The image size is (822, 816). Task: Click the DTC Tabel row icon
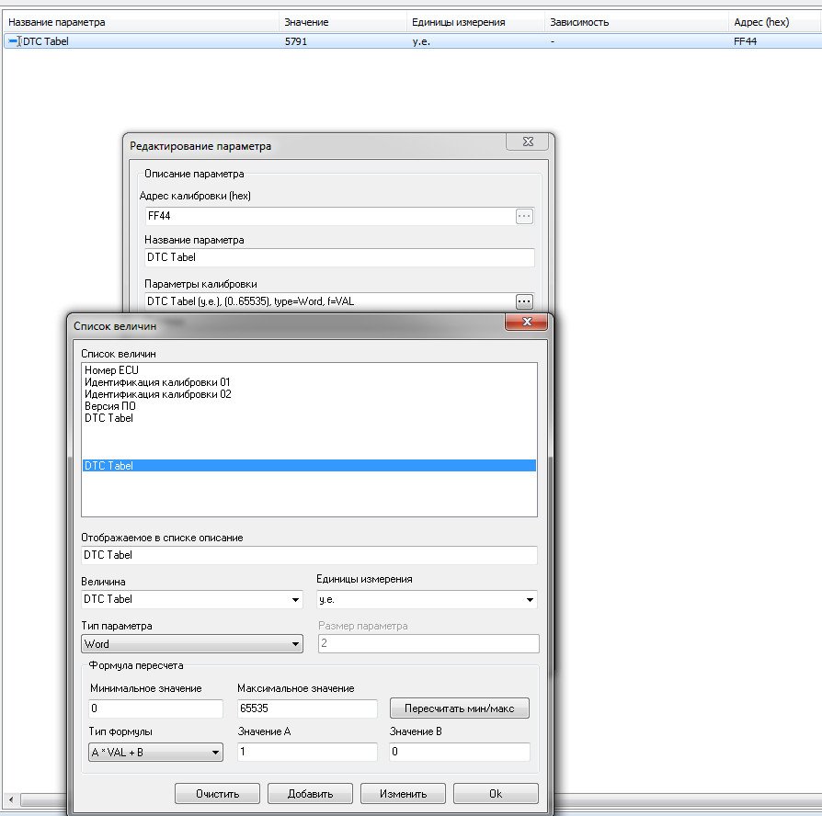(x=13, y=41)
